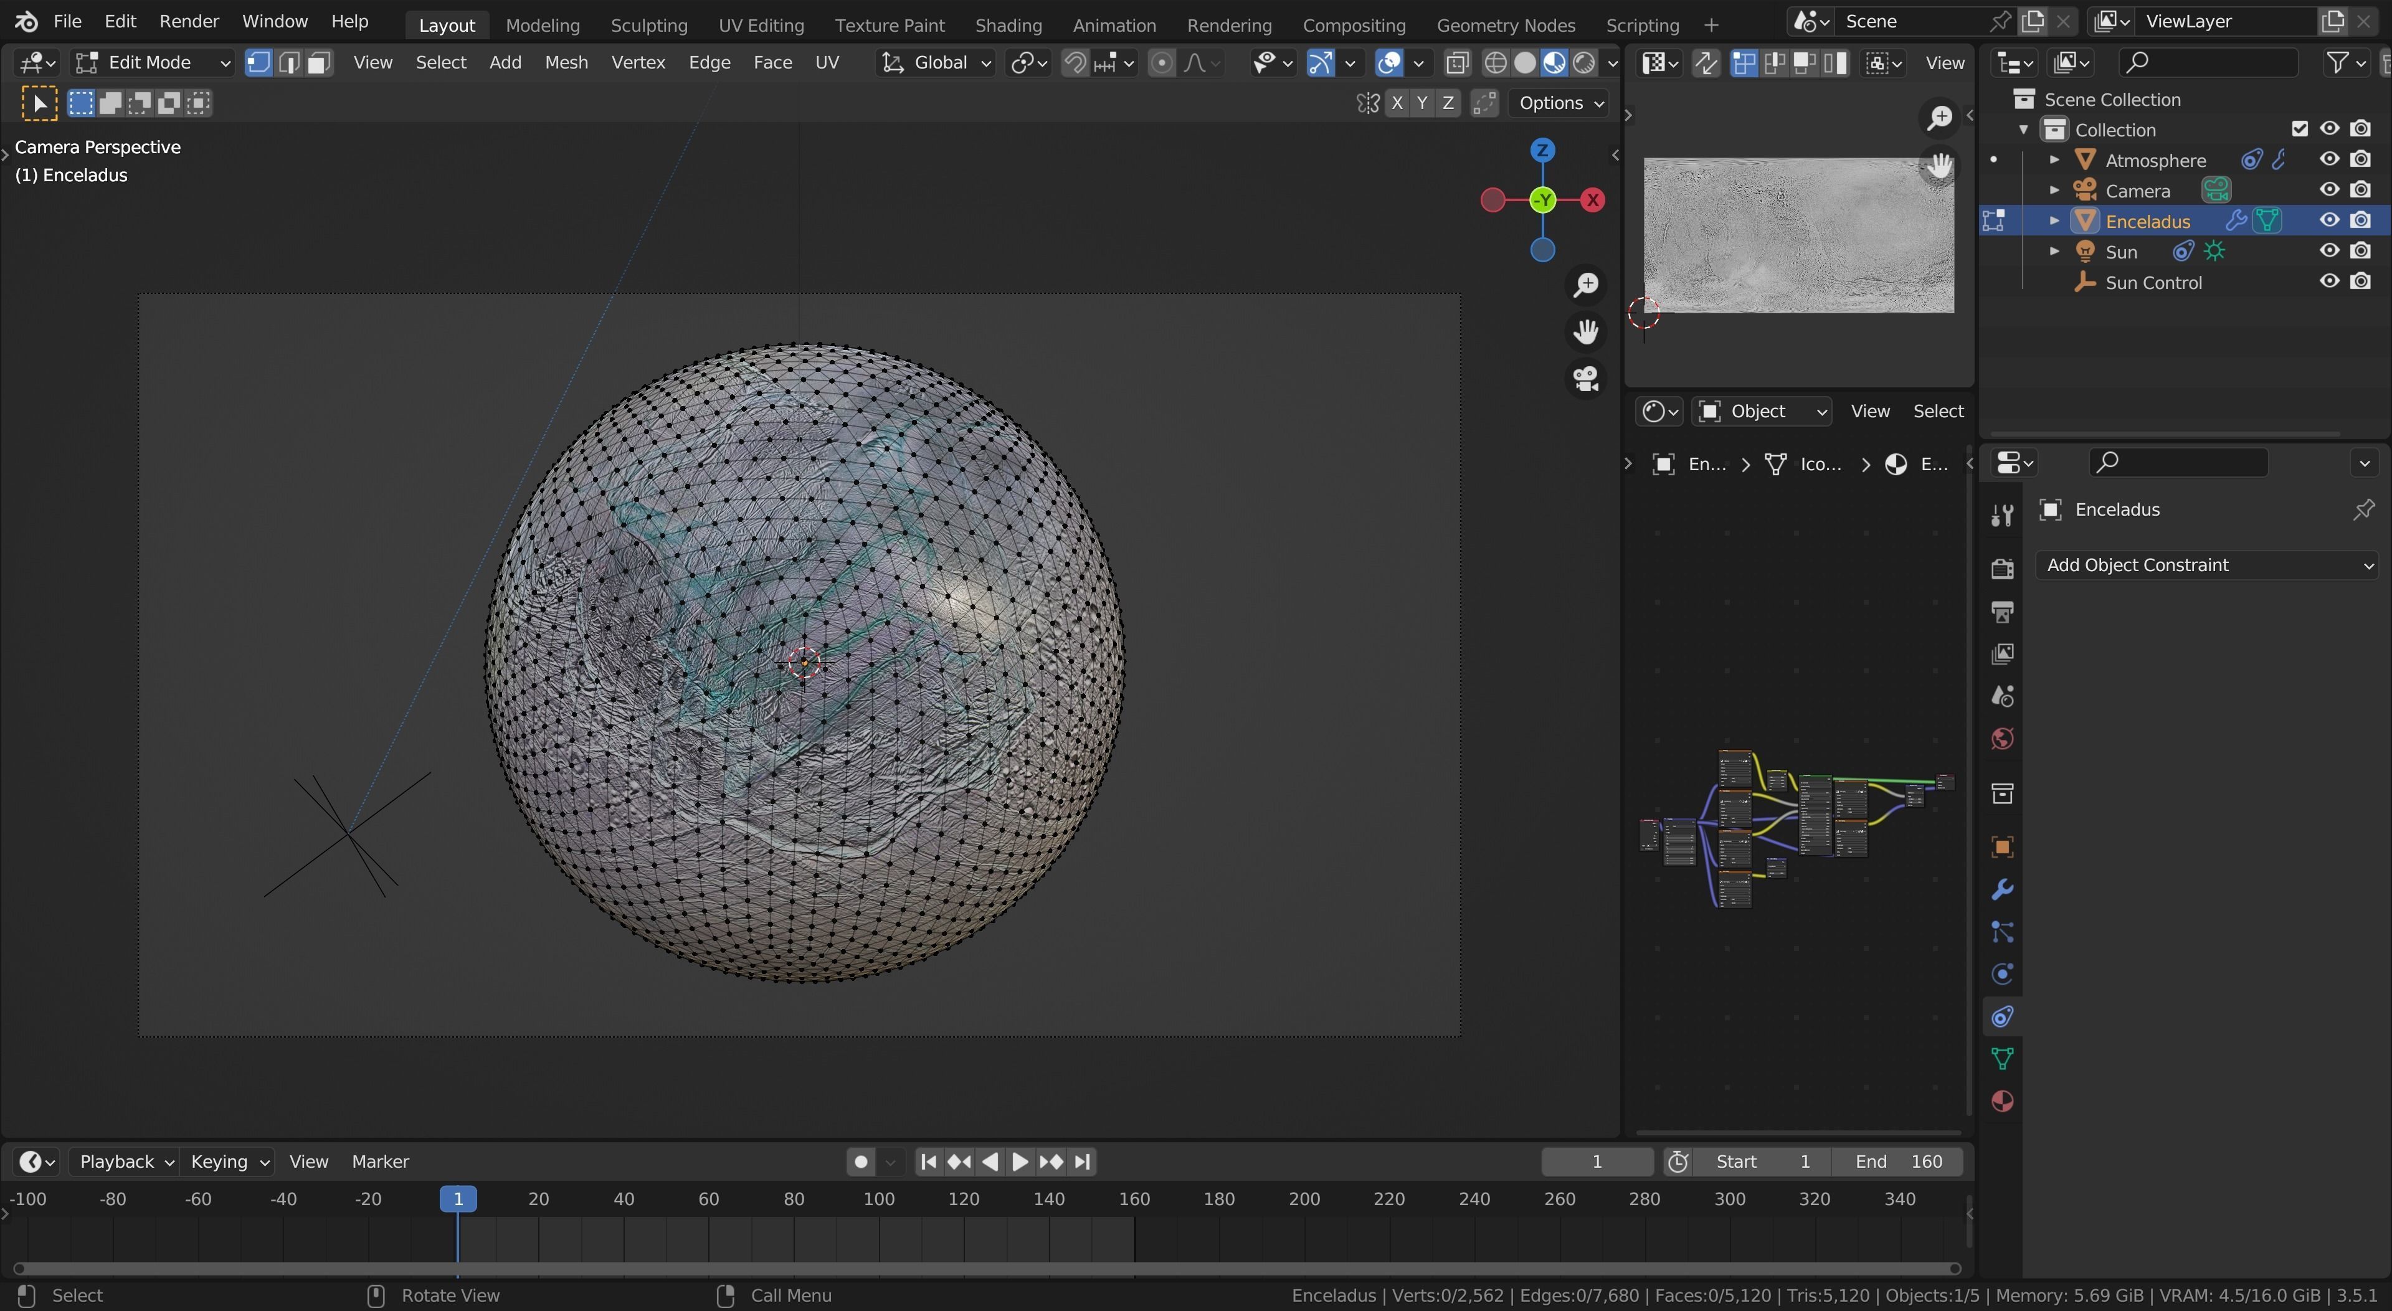Open Vertex menu in viewport header

click(638, 62)
